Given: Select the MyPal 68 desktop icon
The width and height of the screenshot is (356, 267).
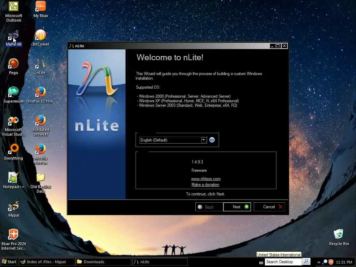Looking at the screenshot, I should pos(14,38).
